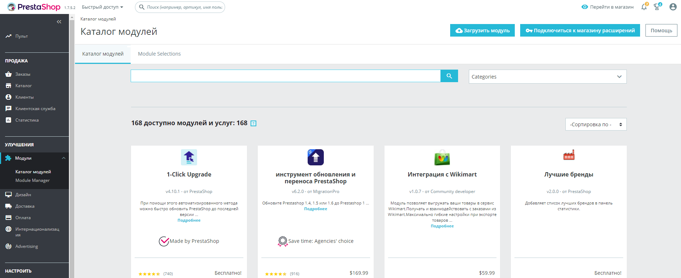This screenshot has width=681, height=278.
Task: Click the $59.99 price
Action: [x=487, y=273]
